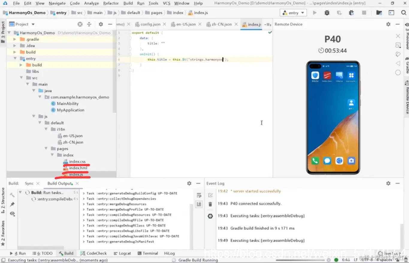The image size is (409, 263).
Task: Toggle the eye view filter in Build panel
Action: pos(12,214)
